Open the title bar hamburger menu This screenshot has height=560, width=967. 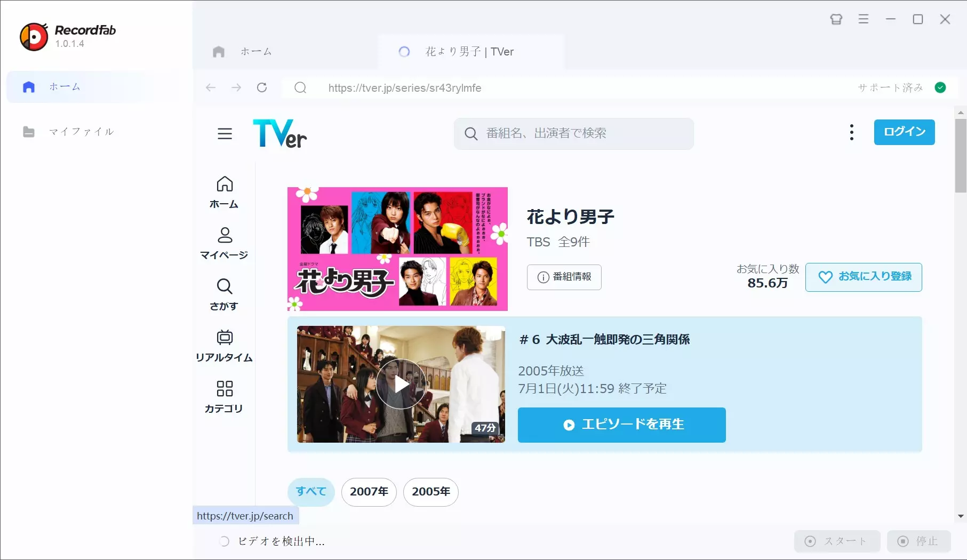864,19
